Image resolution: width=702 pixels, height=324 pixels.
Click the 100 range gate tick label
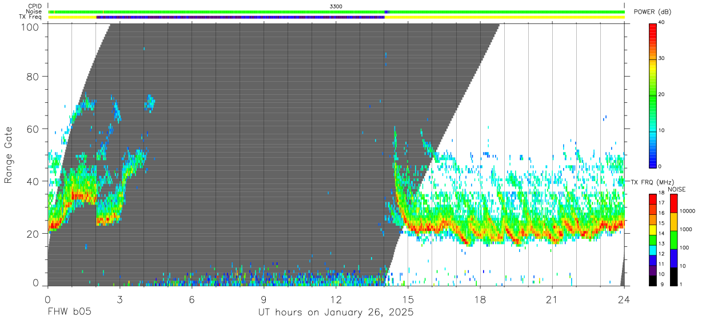pos(30,26)
